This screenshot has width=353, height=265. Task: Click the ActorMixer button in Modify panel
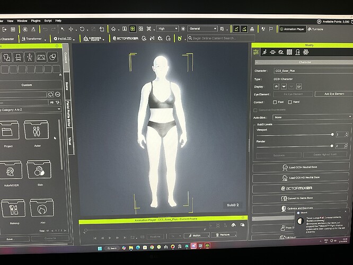pyautogui.click(x=301, y=188)
